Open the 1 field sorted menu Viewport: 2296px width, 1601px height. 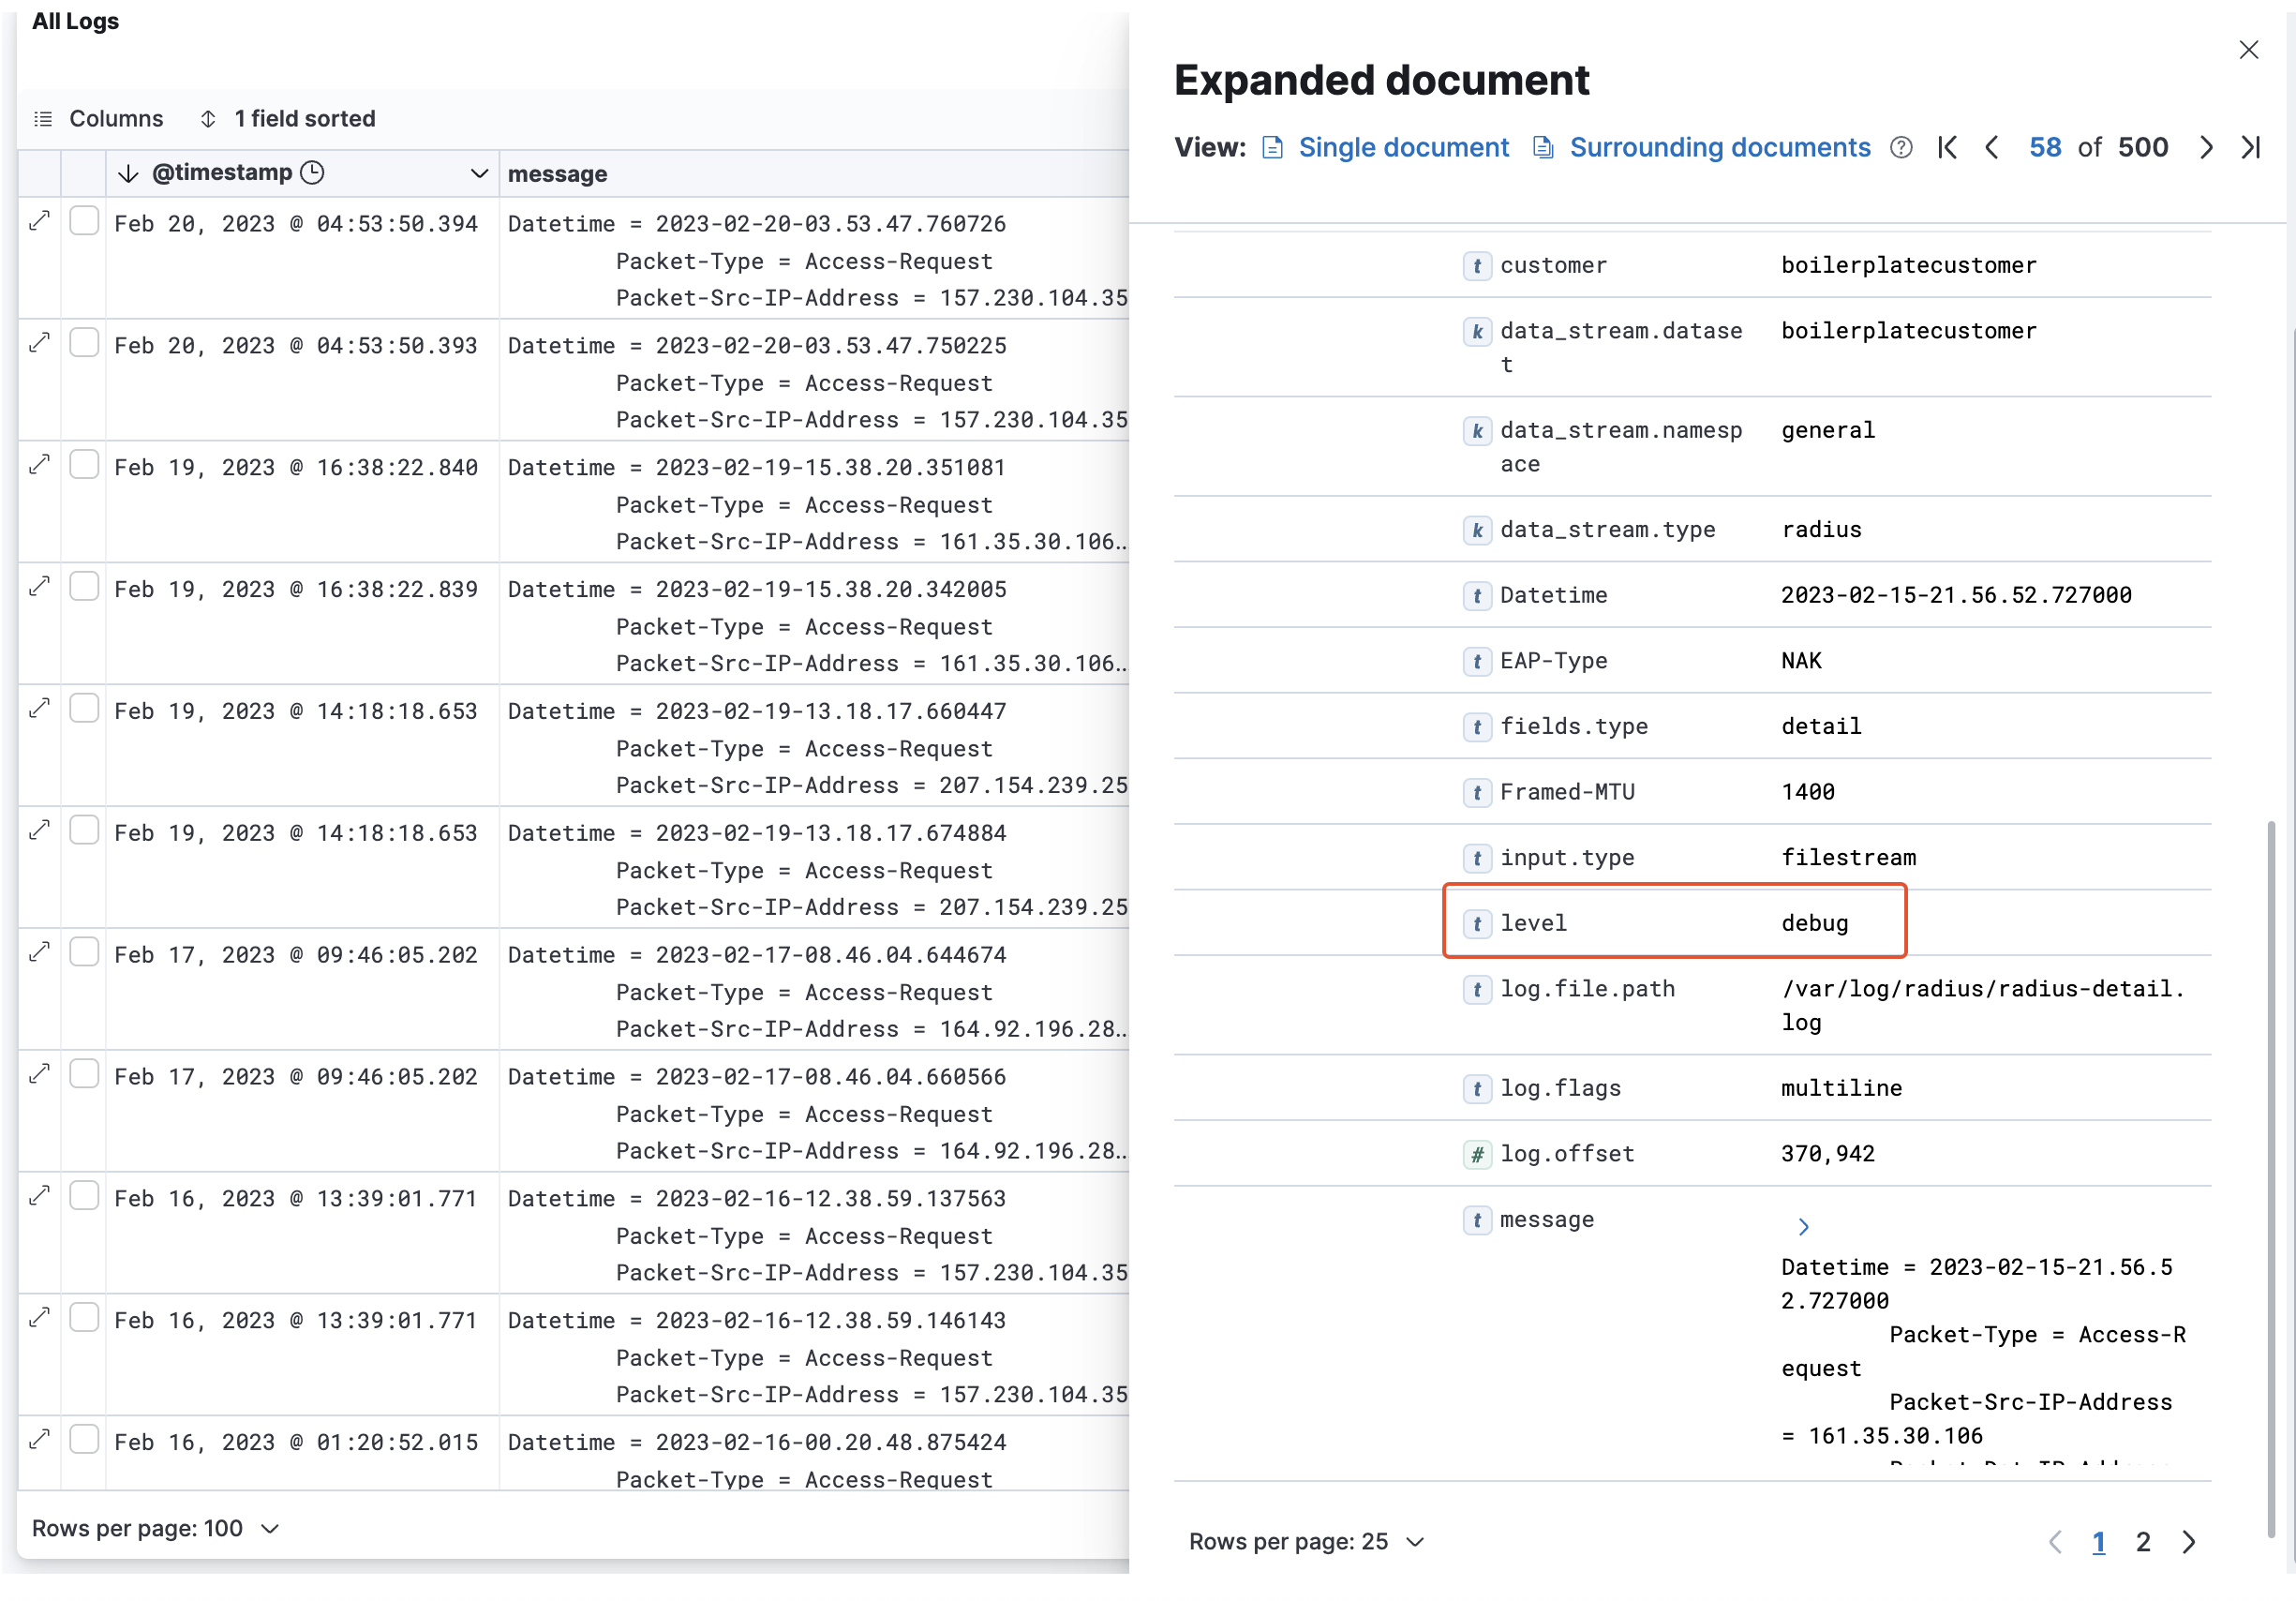pyautogui.click(x=288, y=119)
